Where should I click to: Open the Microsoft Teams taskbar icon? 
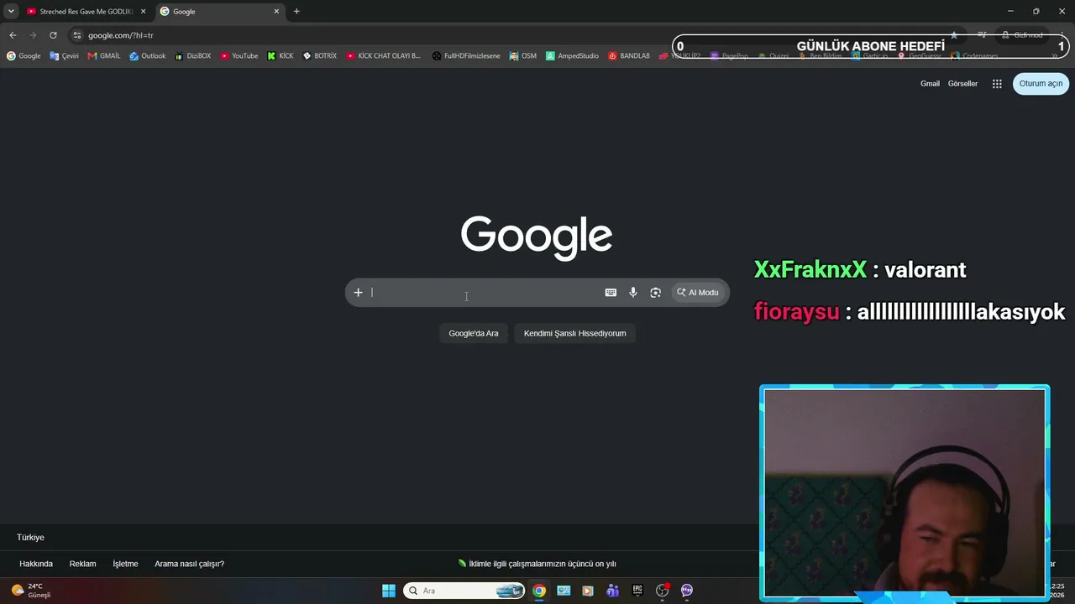613,591
